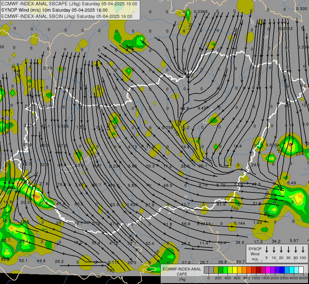Click the map value 9.45

coord(202,108)
